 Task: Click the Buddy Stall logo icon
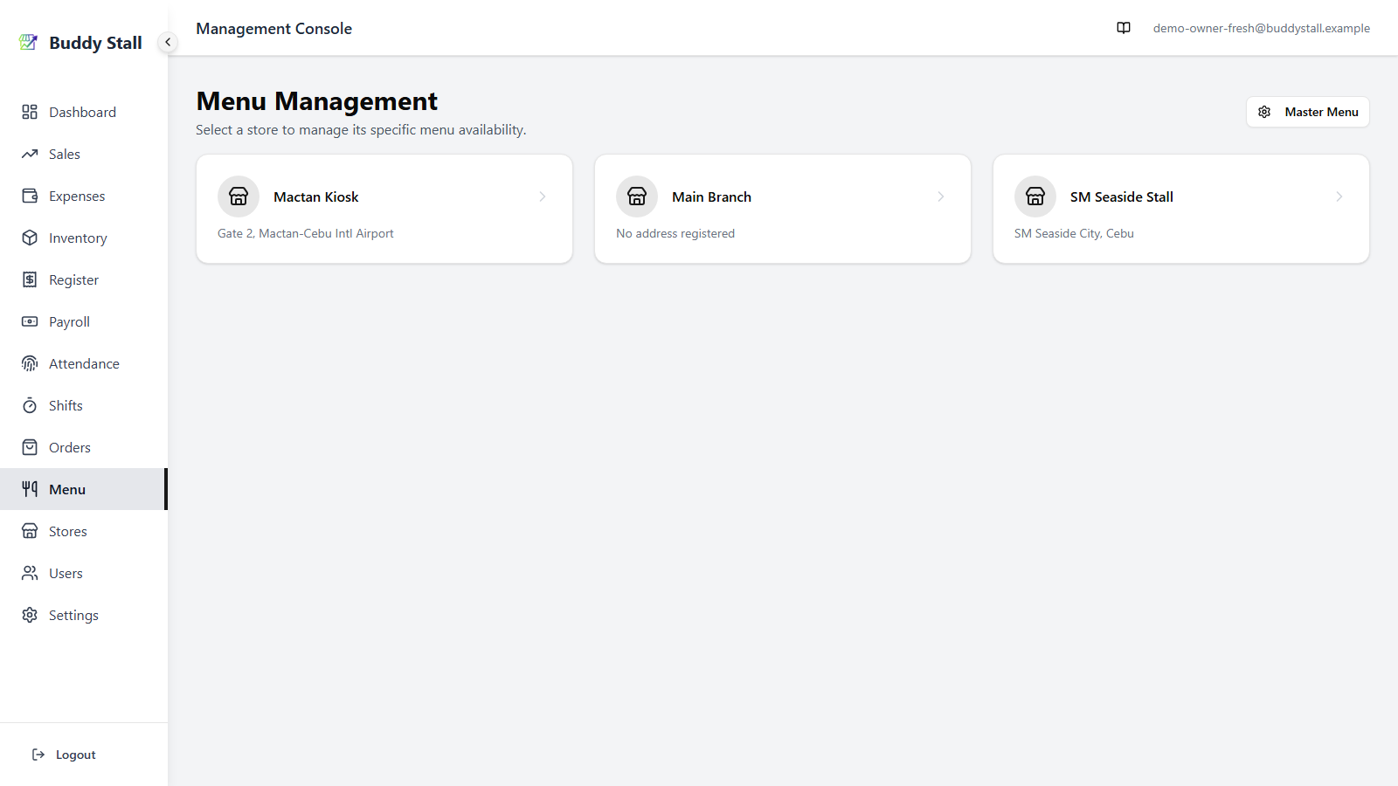tap(28, 42)
